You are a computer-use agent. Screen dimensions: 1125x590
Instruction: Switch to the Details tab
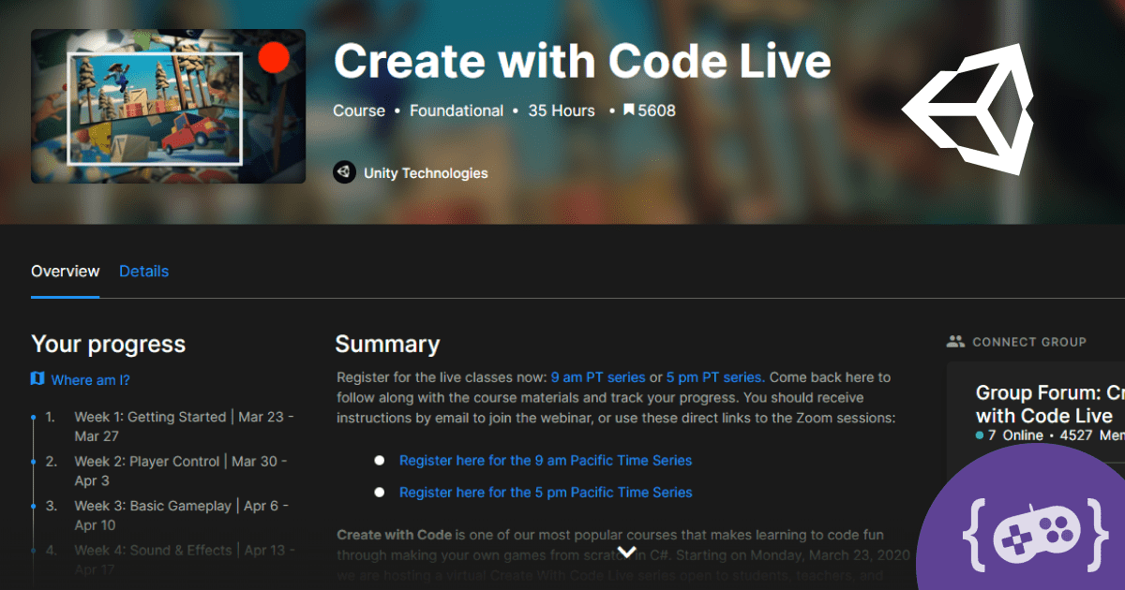[x=143, y=271]
